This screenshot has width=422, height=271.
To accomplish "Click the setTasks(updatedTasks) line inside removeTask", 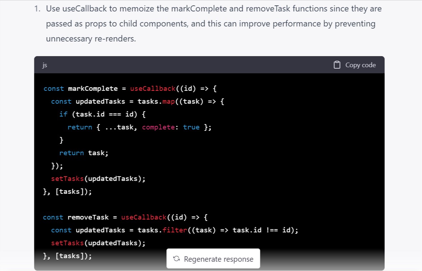I will coord(98,243).
